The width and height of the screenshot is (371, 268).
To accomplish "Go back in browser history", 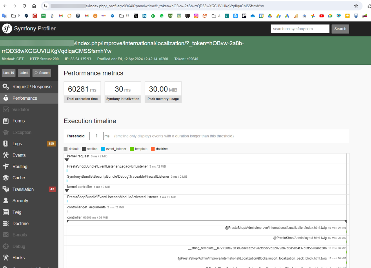I will [x=5, y=6].
